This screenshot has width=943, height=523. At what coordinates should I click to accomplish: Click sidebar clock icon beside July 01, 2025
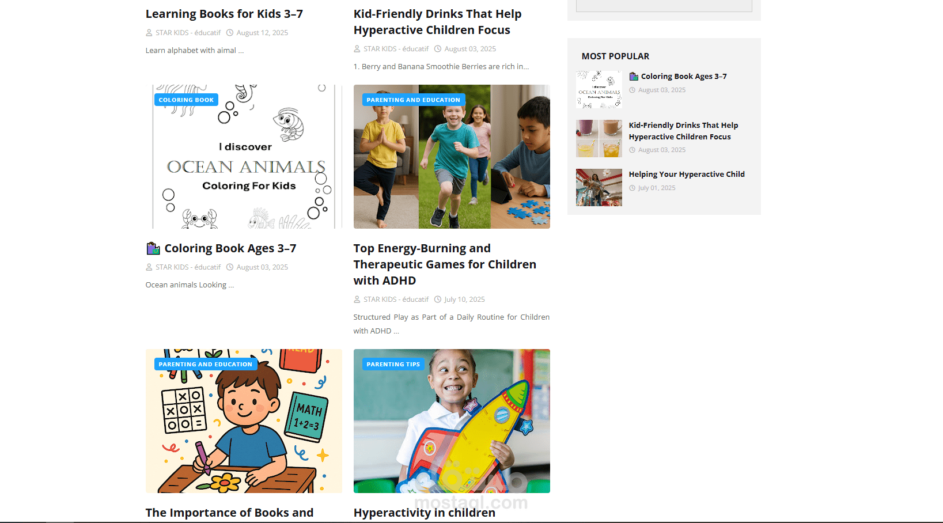(x=632, y=188)
